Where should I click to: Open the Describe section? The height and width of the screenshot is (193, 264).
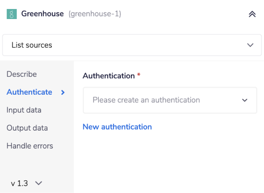click(x=22, y=74)
